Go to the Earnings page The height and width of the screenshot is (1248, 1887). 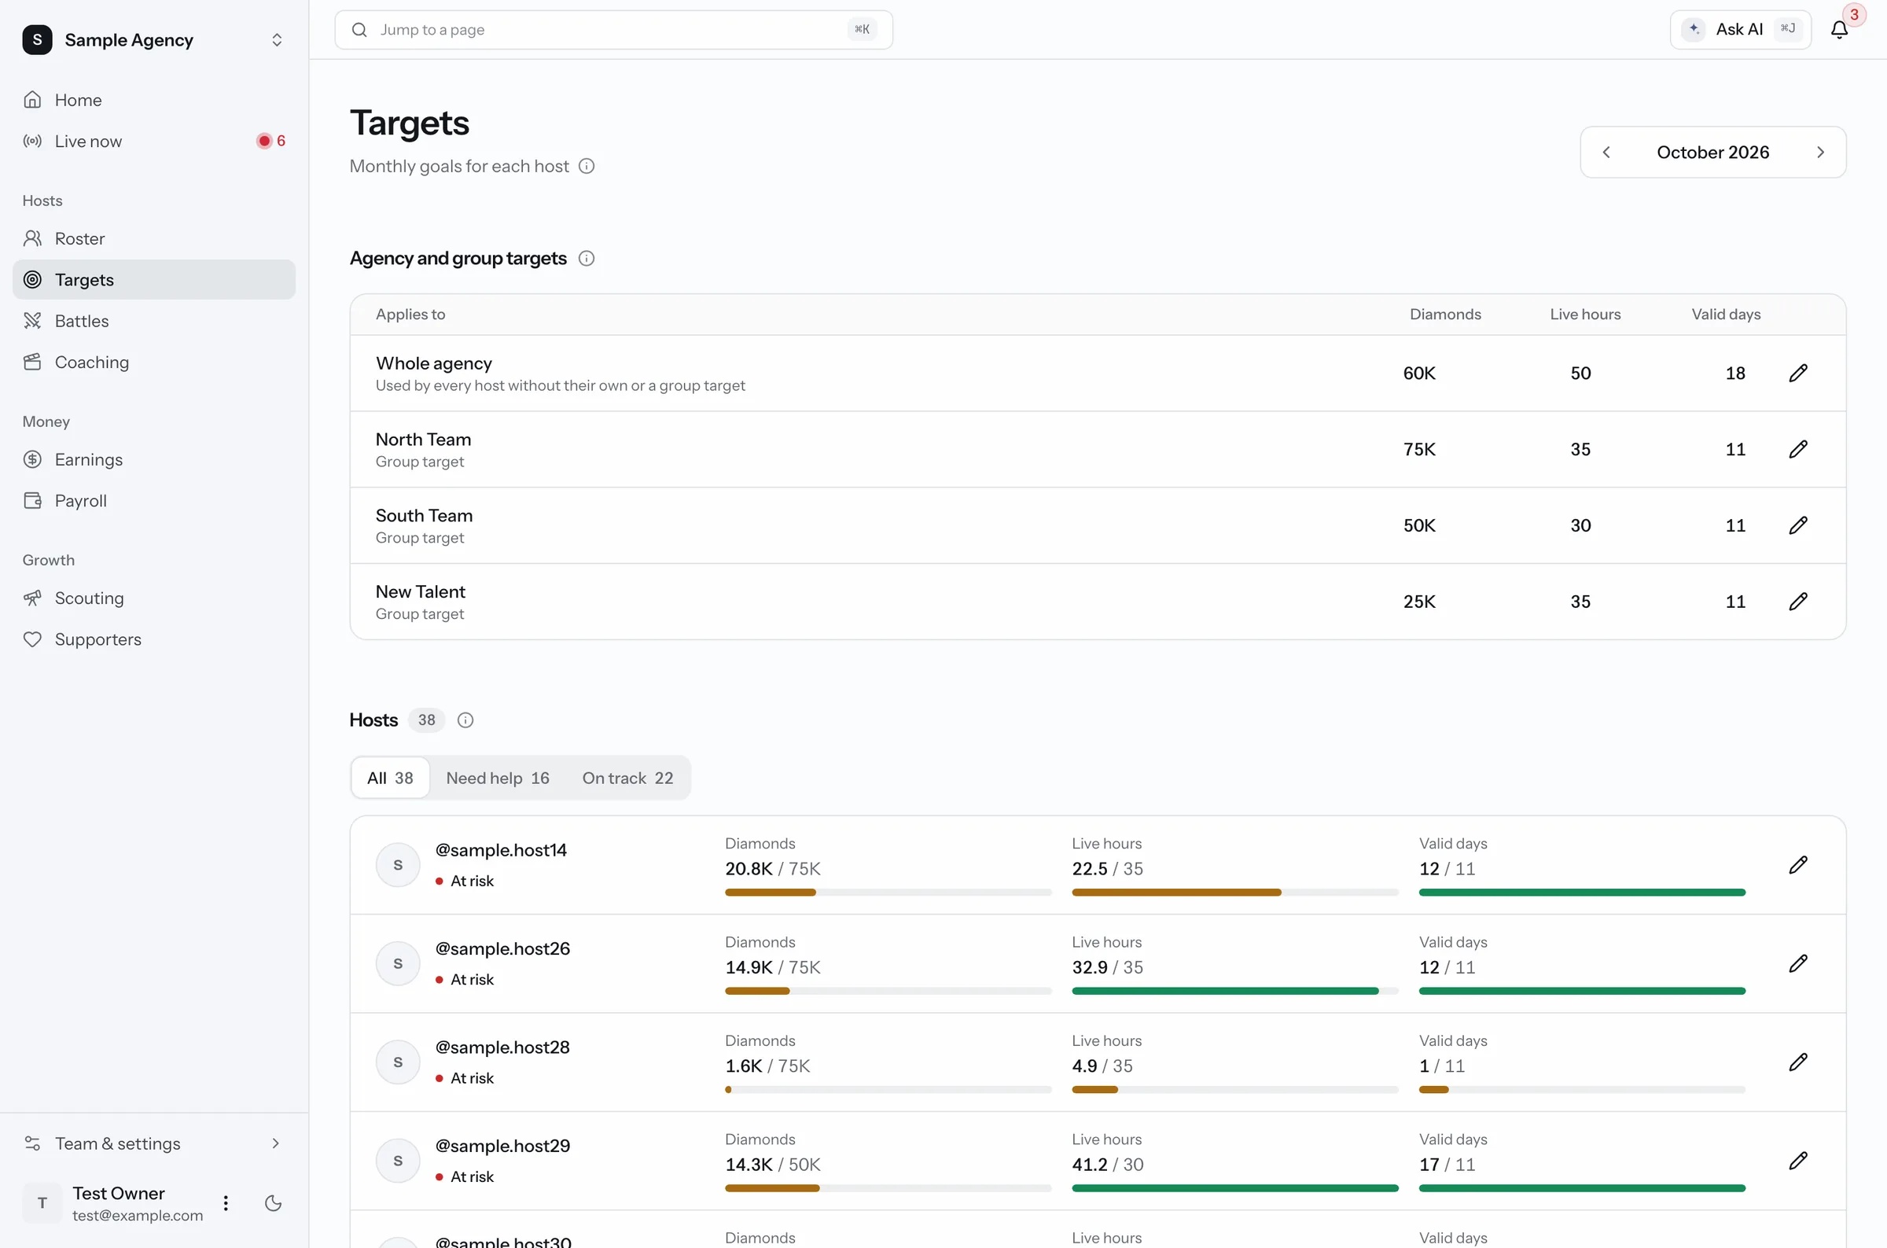point(153,460)
